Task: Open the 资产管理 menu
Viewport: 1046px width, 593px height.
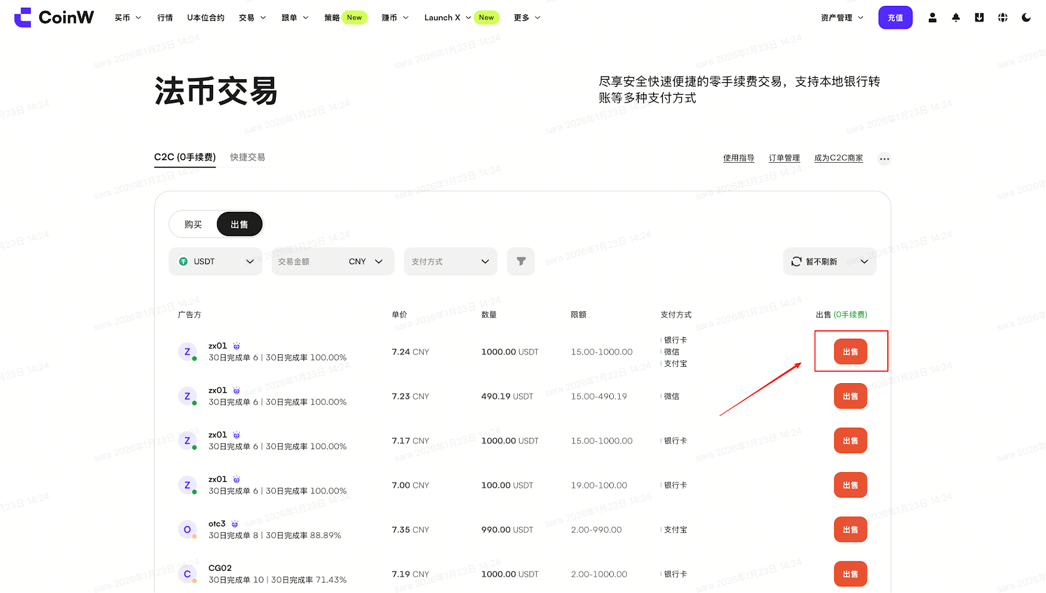Action: [x=841, y=18]
